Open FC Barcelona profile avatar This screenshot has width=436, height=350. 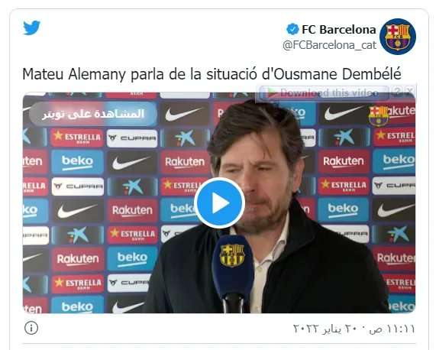point(398,37)
